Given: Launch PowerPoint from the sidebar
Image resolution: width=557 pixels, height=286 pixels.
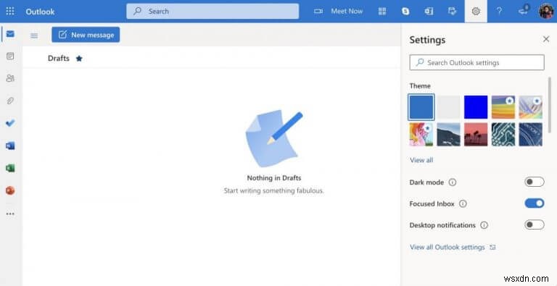Looking at the screenshot, I should tap(10, 190).
